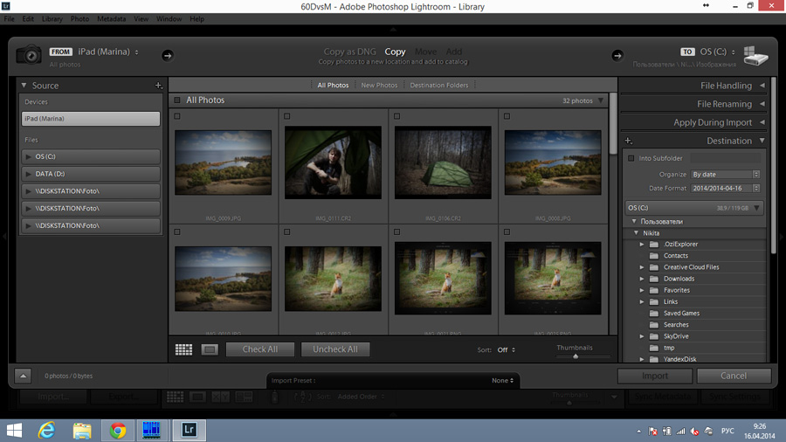This screenshot has height=442, width=786.
Task: Toggle the All Photos header checkbox
Action: click(x=177, y=100)
